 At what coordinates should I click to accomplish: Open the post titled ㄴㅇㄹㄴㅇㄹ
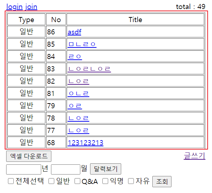(89, 69)
